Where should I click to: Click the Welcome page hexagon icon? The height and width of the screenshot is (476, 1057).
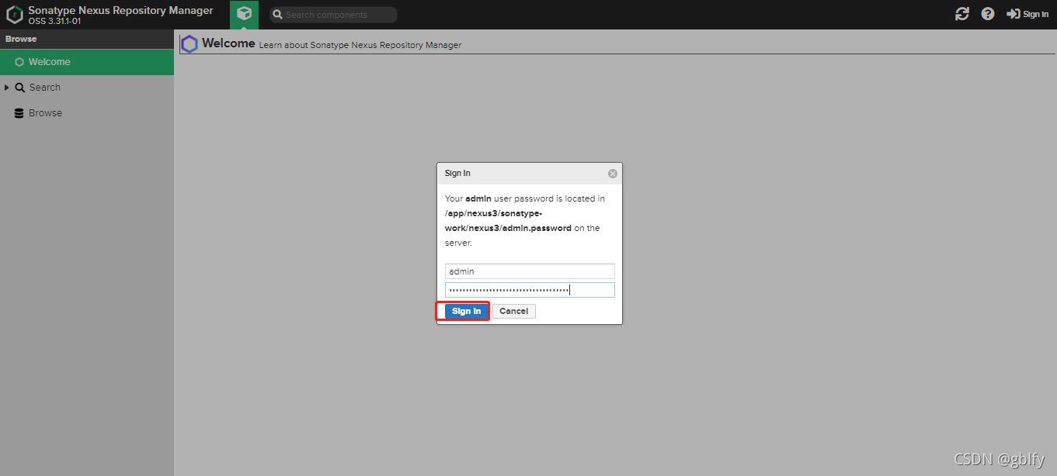[x=189, y=44]
